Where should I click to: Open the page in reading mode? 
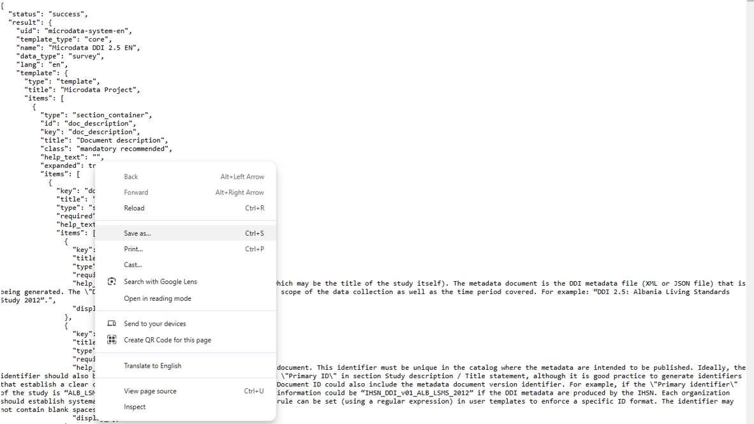(156, 296)
